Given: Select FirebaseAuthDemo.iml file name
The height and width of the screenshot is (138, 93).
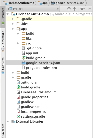Looking at the screenshot, I should (39, 92).
